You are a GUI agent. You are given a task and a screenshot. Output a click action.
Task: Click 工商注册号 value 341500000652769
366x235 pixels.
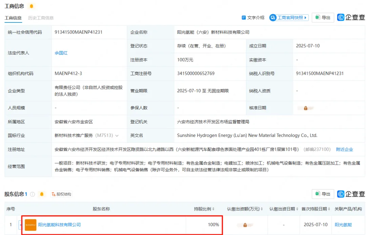point(196,73)
